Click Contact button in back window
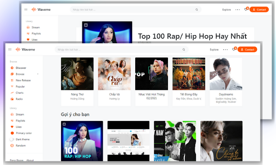The height and width of the screenshot is (165, 276). (x=259, y=10)
